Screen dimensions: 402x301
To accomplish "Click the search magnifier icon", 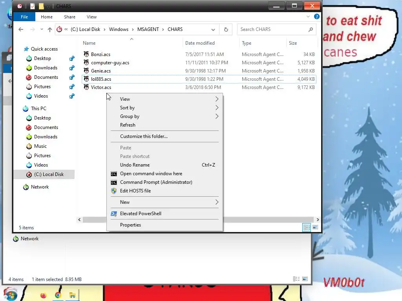I will [x=311, y=29].
